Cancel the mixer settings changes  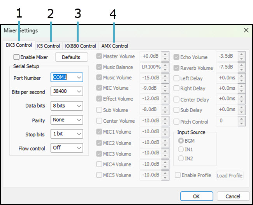(233, 196)
